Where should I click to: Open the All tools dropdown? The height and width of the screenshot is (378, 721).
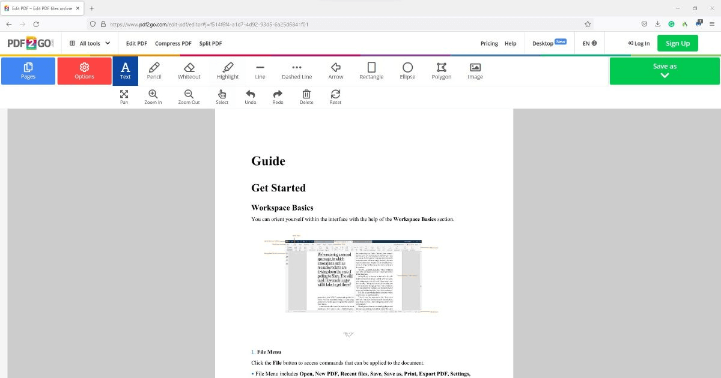90,43
